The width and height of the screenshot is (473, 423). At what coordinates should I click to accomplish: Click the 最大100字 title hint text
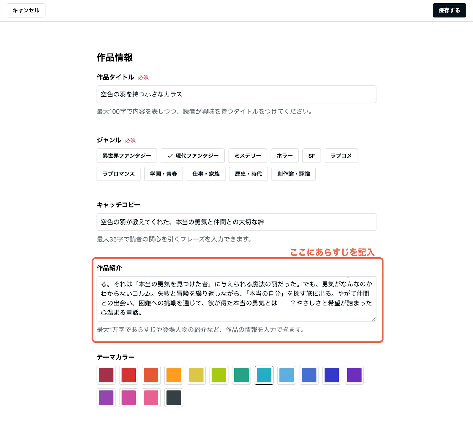coord(204,112)
